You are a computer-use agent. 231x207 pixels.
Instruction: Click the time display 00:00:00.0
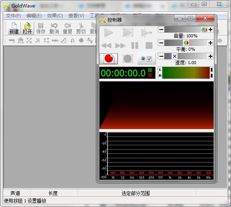(123, 73)
